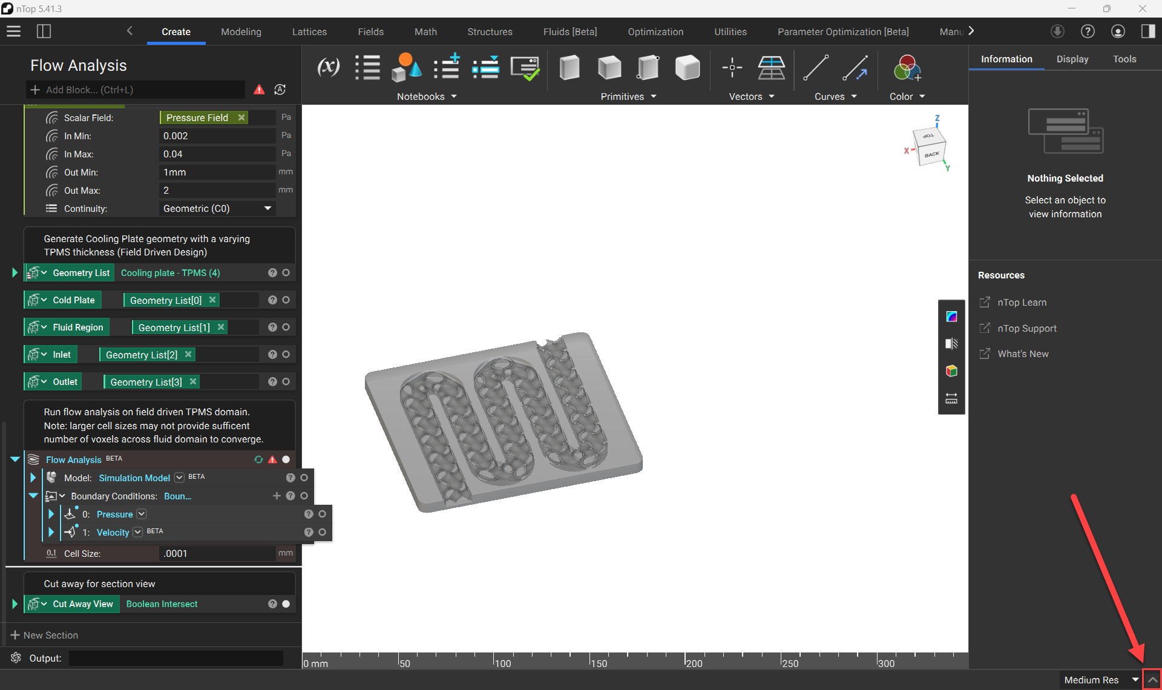Toggle the right panel layout icon
Viewport: 1162px width, 690px height.
pyautogui.click(x=1148, y=31)
